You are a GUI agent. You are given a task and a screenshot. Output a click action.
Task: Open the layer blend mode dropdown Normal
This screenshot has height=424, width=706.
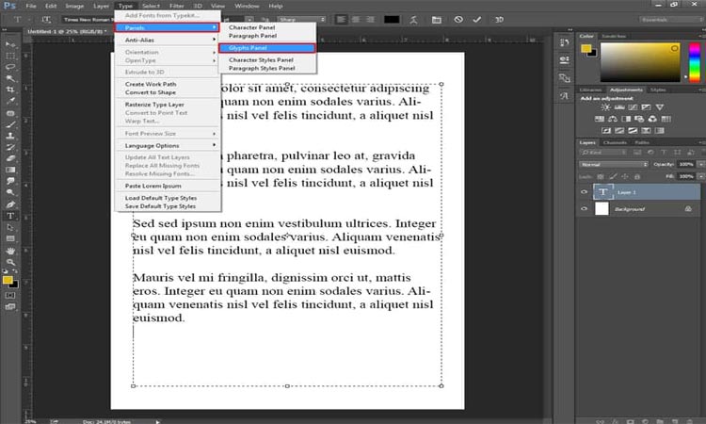coord(614,165)
